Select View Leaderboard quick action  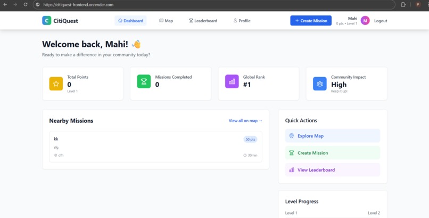(x=333, y=170)
